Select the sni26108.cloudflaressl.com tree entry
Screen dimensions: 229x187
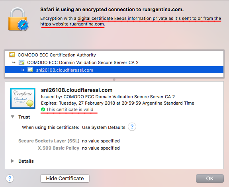tap(114, 70)
